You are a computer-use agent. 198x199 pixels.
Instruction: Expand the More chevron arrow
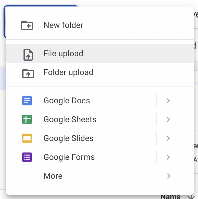168,176
